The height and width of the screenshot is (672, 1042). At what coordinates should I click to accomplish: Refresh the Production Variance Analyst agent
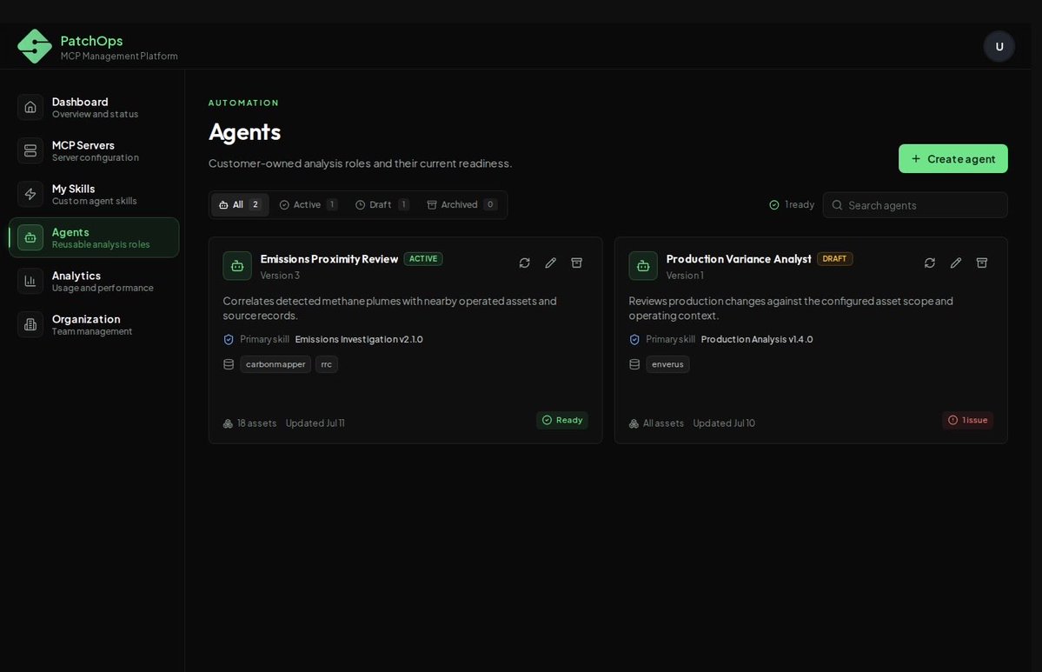coord(930,263)
